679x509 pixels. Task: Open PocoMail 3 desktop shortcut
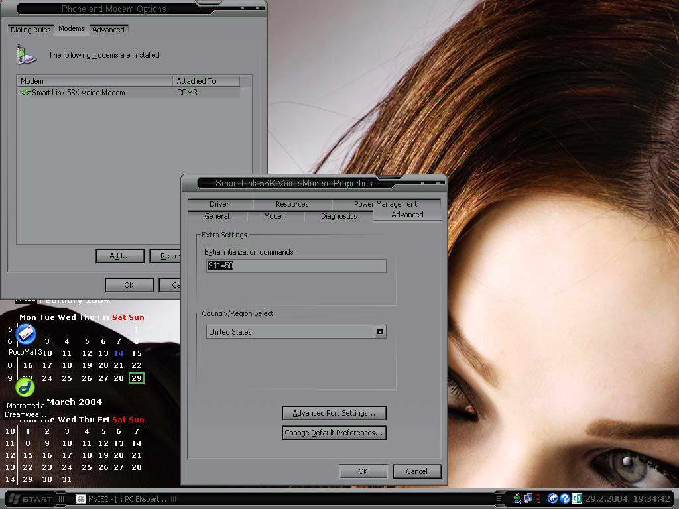[x=25, y=335]
